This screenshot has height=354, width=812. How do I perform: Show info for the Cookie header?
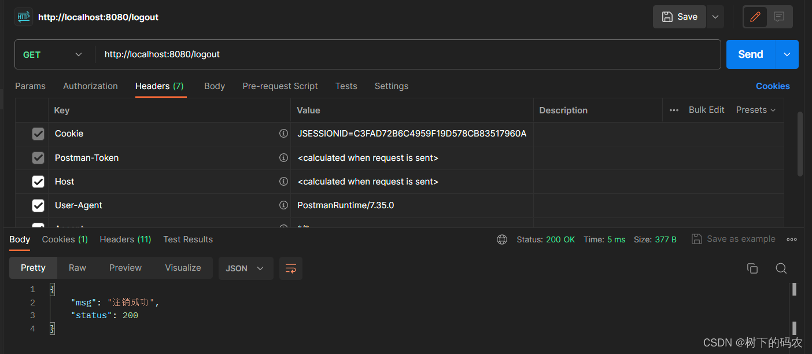pos(283,134)
